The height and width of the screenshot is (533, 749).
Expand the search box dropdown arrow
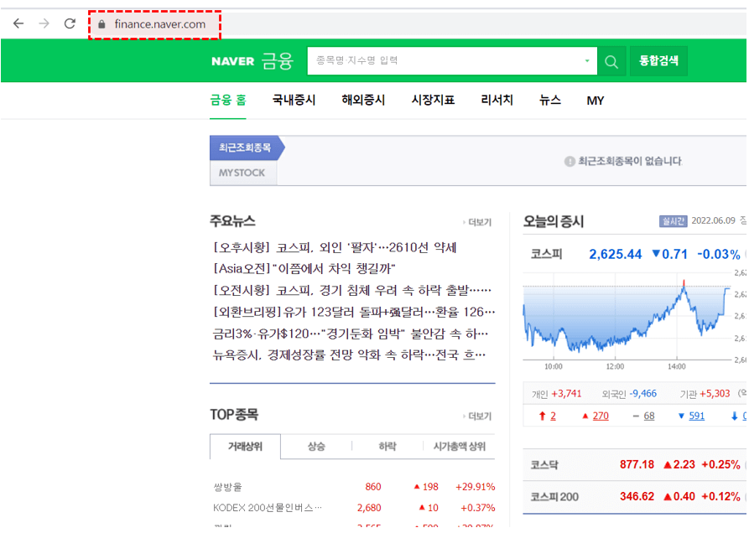pos(587,60)
